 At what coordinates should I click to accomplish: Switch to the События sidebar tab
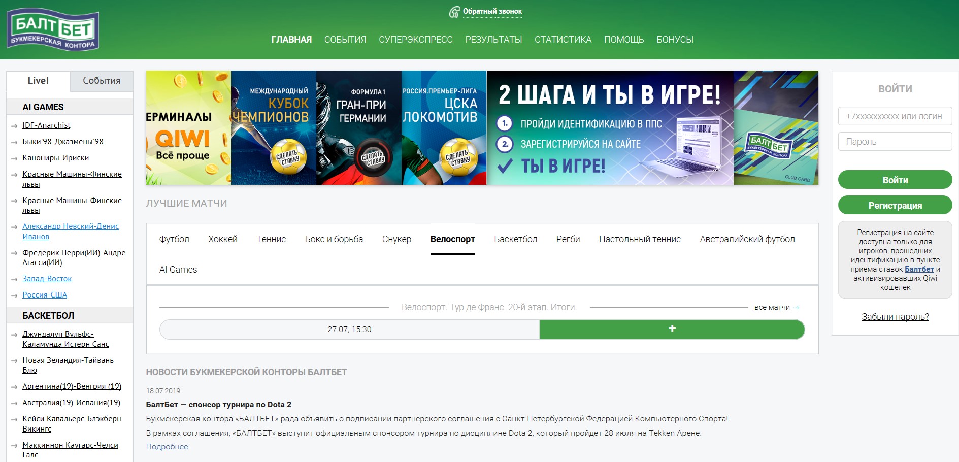coord(101,81)
